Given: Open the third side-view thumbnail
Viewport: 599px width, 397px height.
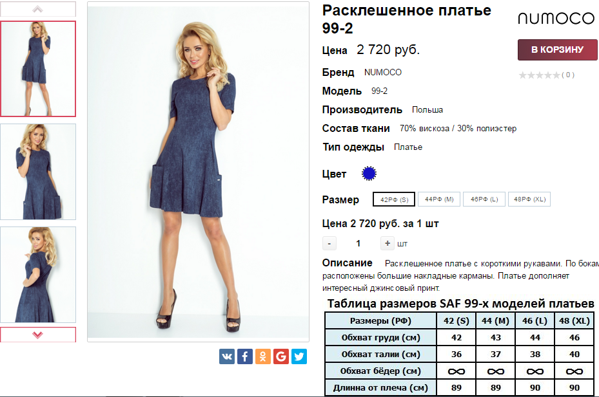Looking at the screenshot, I should [38, 275].
